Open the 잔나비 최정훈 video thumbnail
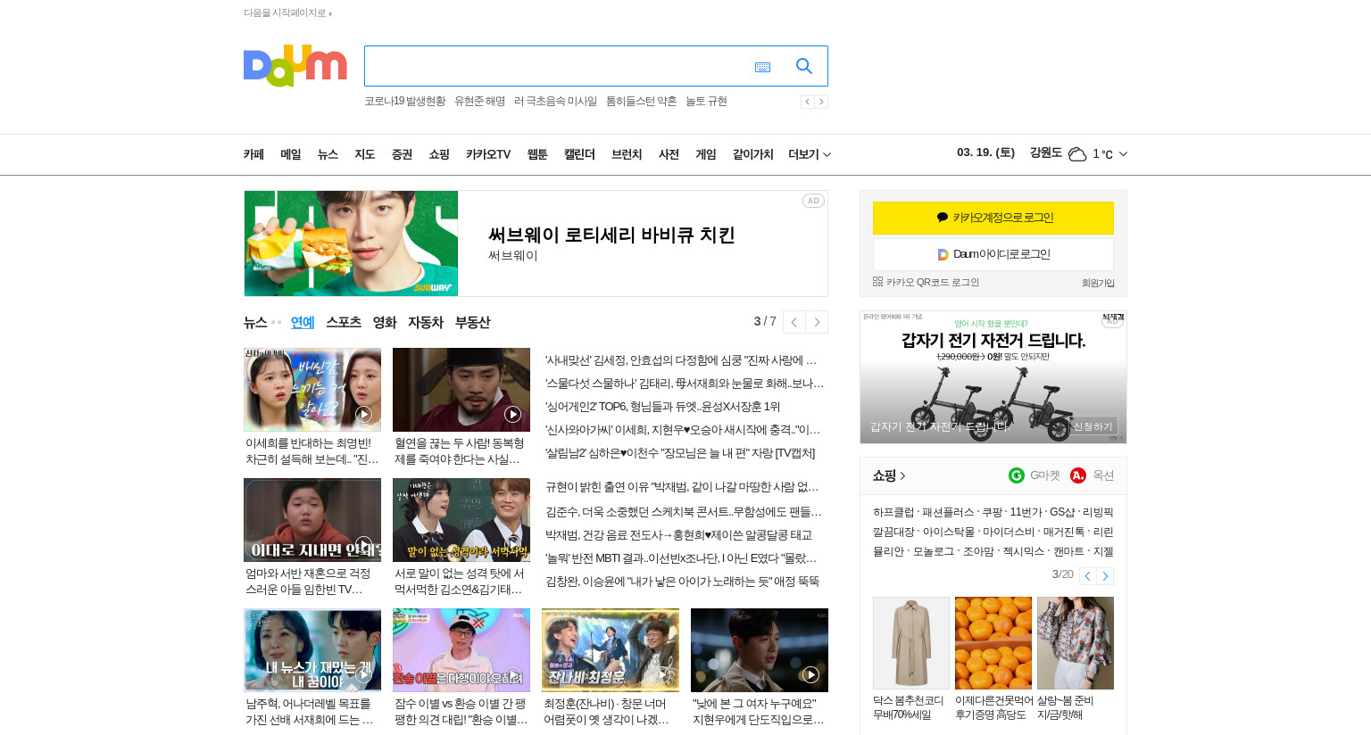 coord(611,650)
